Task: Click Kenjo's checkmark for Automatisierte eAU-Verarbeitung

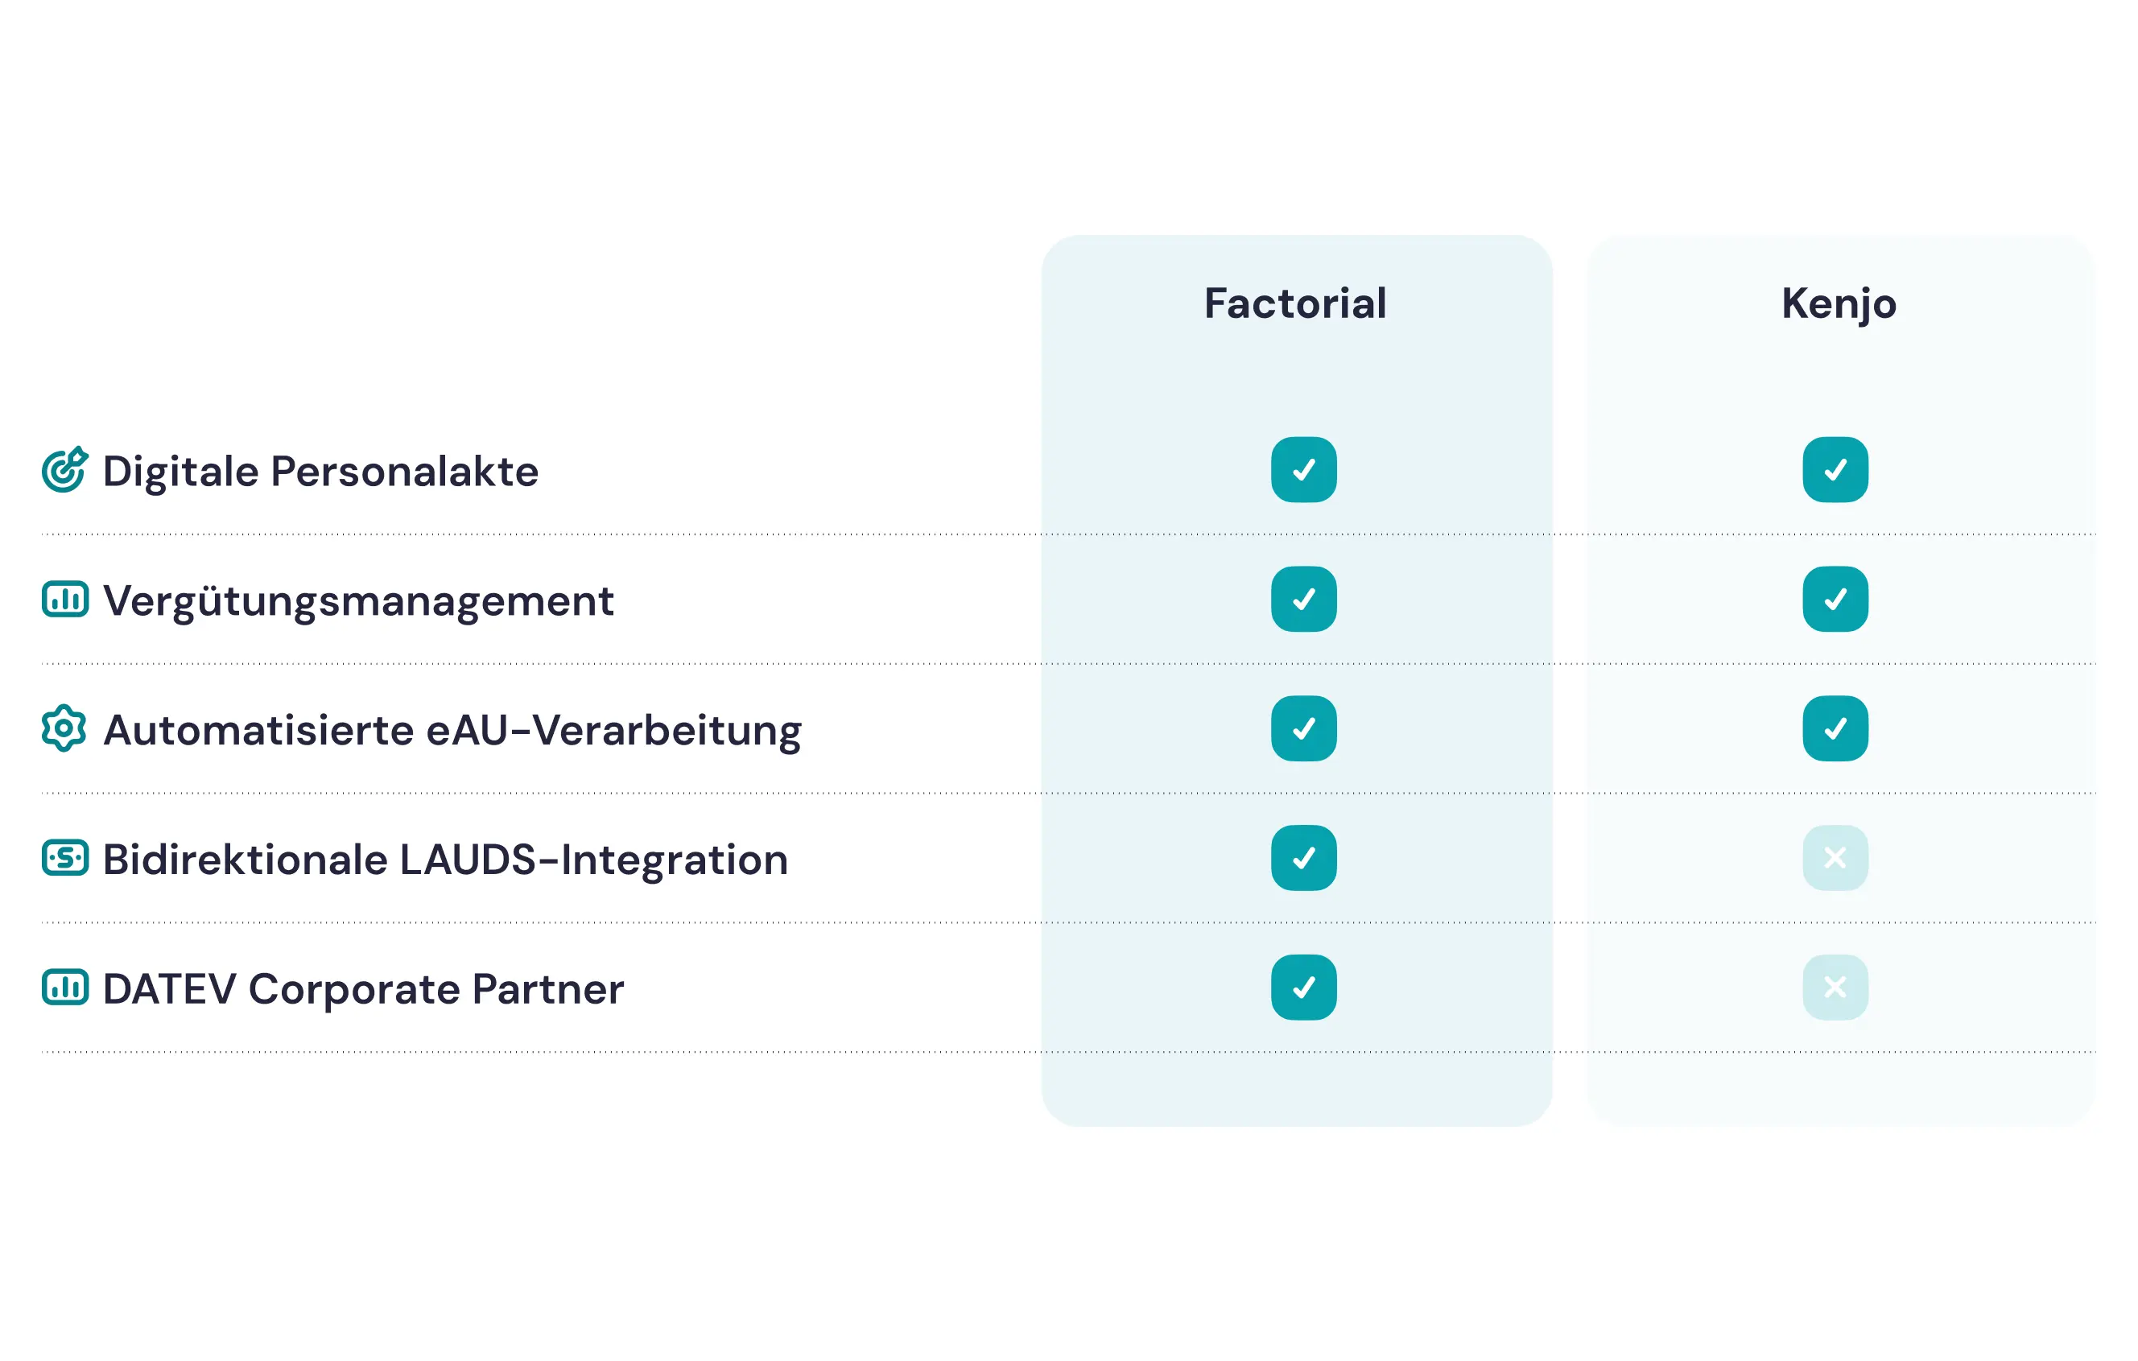Action: (1835, 728)
